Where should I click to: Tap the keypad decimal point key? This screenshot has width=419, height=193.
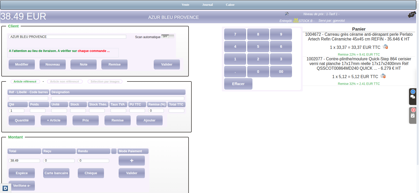point(235,72)
